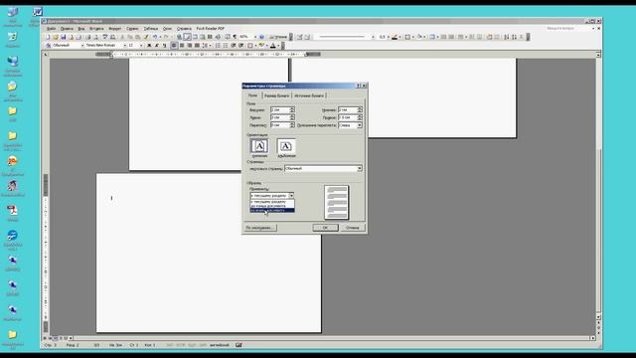Open the font color dropdown arrow
636x358 pixels.
(x=278, y=46)
